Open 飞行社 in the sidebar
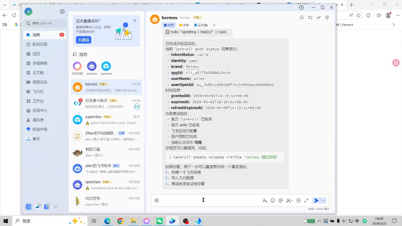Image resolution: width=402 pixels, height=226 pixels. point(45,92)
